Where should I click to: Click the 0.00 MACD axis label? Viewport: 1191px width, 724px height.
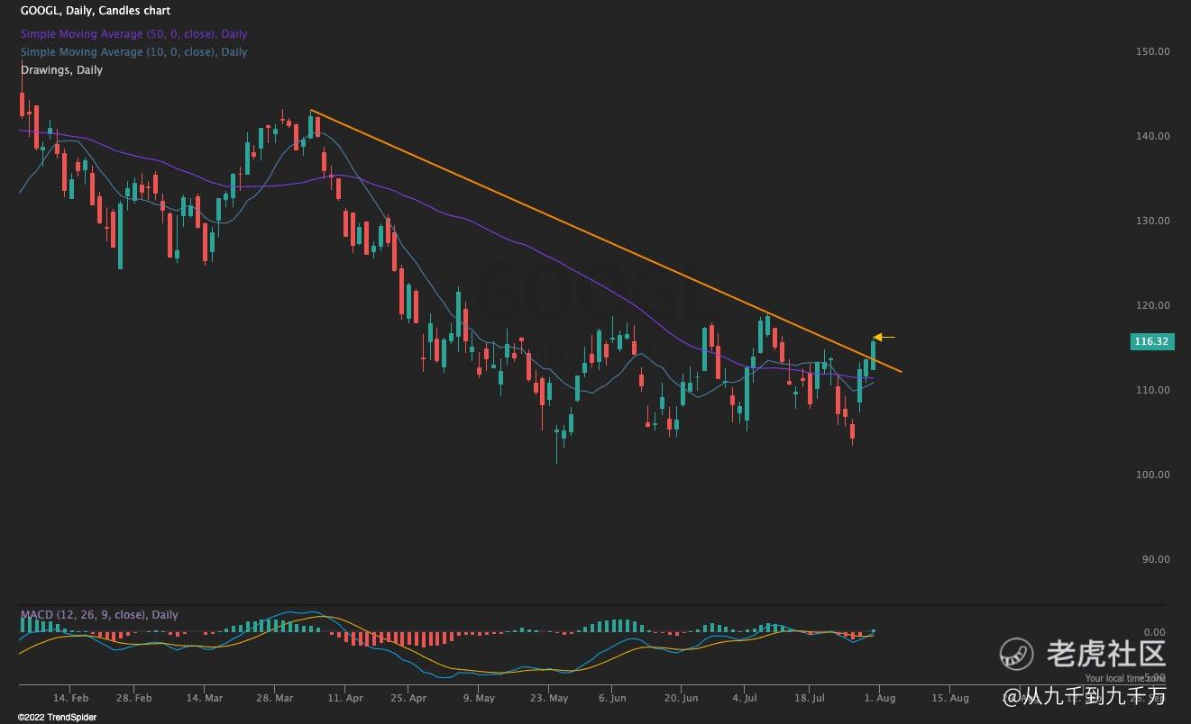[1154, 633]
